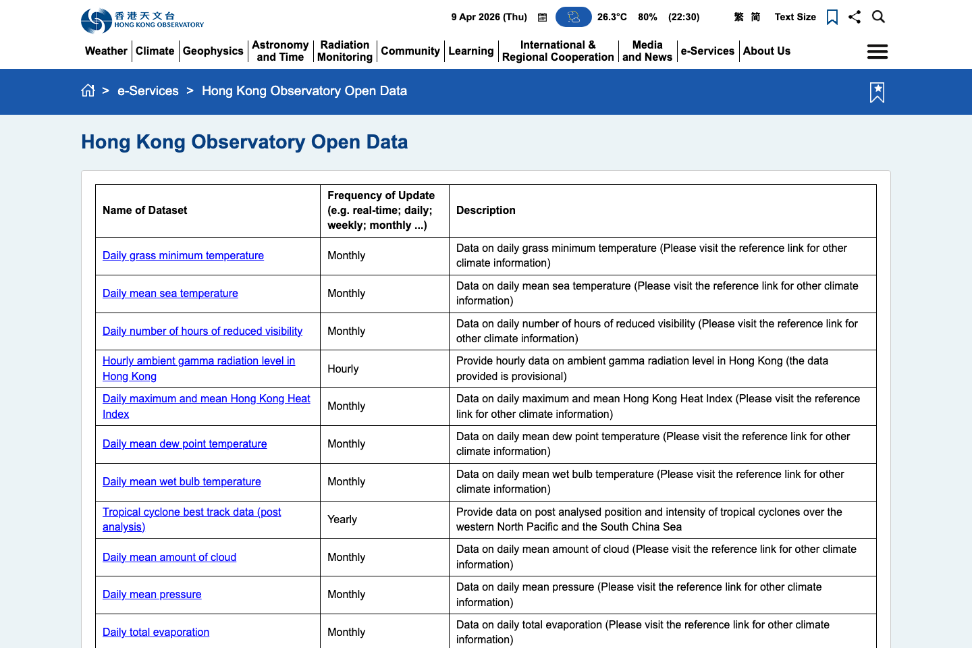This screenshot has height=648, width=972.
Task: Open the lunar calendar icon beside the date
Action: pos(542,17)
